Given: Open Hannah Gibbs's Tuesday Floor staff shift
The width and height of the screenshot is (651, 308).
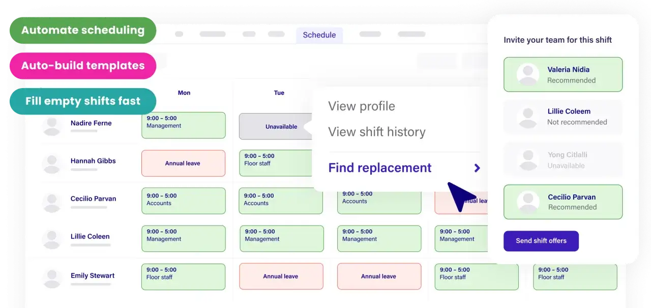Looking at the screenshot, I should (x=276, y=163).
